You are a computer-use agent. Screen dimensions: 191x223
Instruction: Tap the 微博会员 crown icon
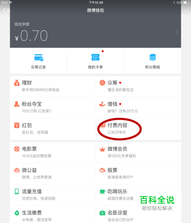click(x=102, y=149)
